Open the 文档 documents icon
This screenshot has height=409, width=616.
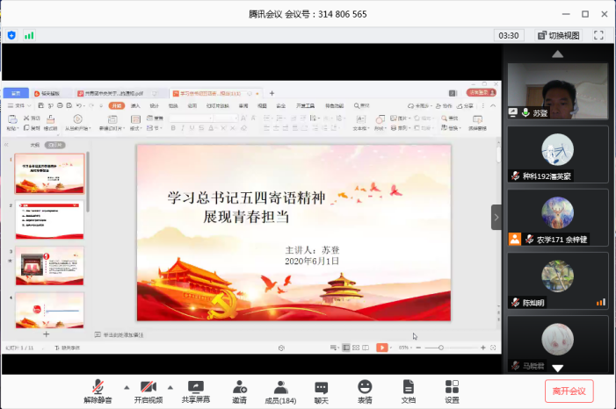point(408,391)
